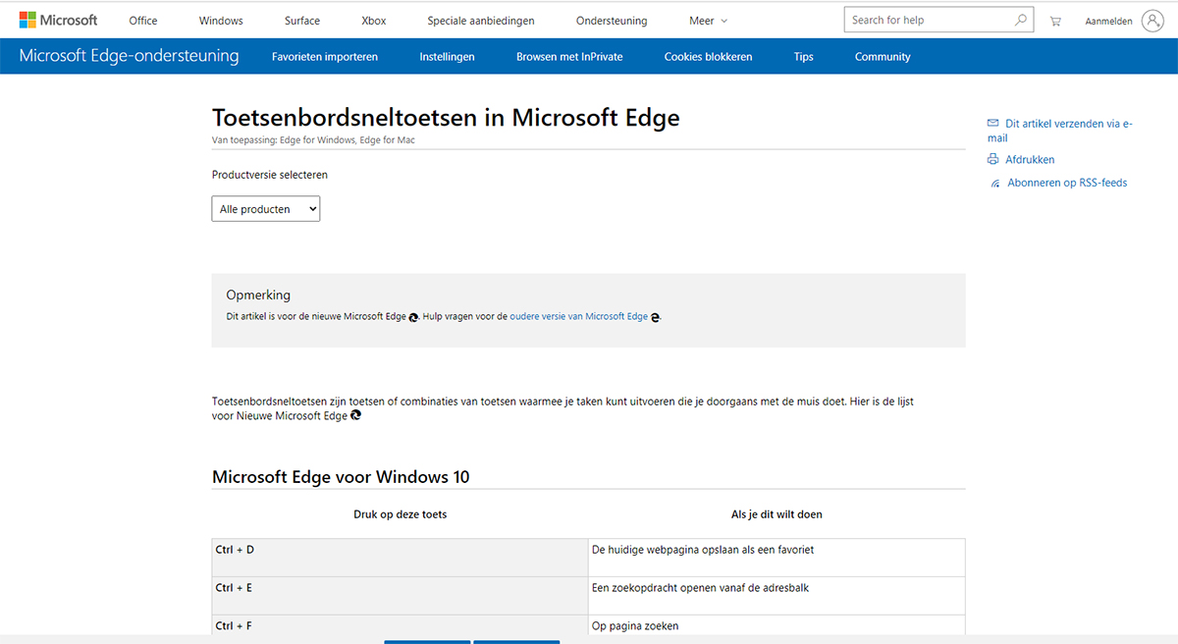This screenshot has width=1178, height=644.
Task: Go to Cookies blokkeren
Action: coord(708,57)
